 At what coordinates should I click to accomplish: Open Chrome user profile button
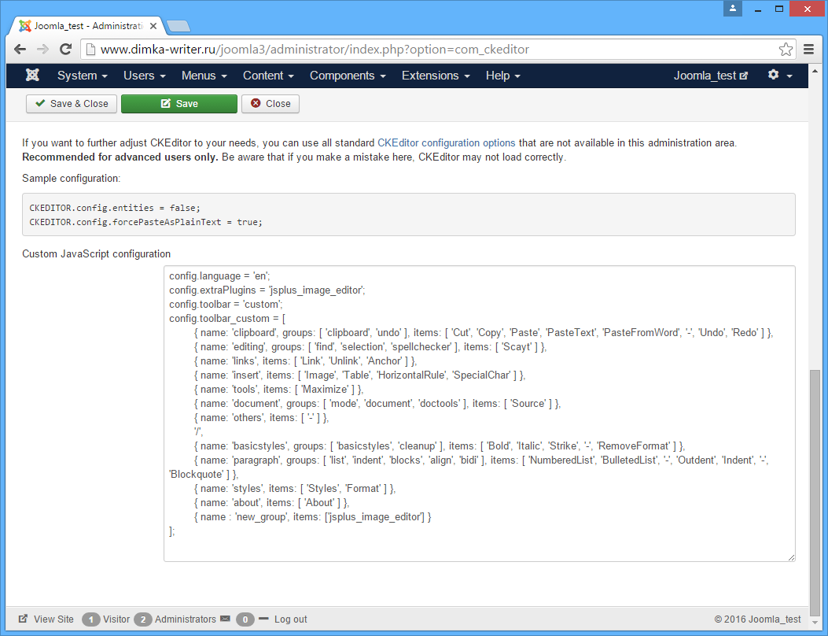[733, 9]
